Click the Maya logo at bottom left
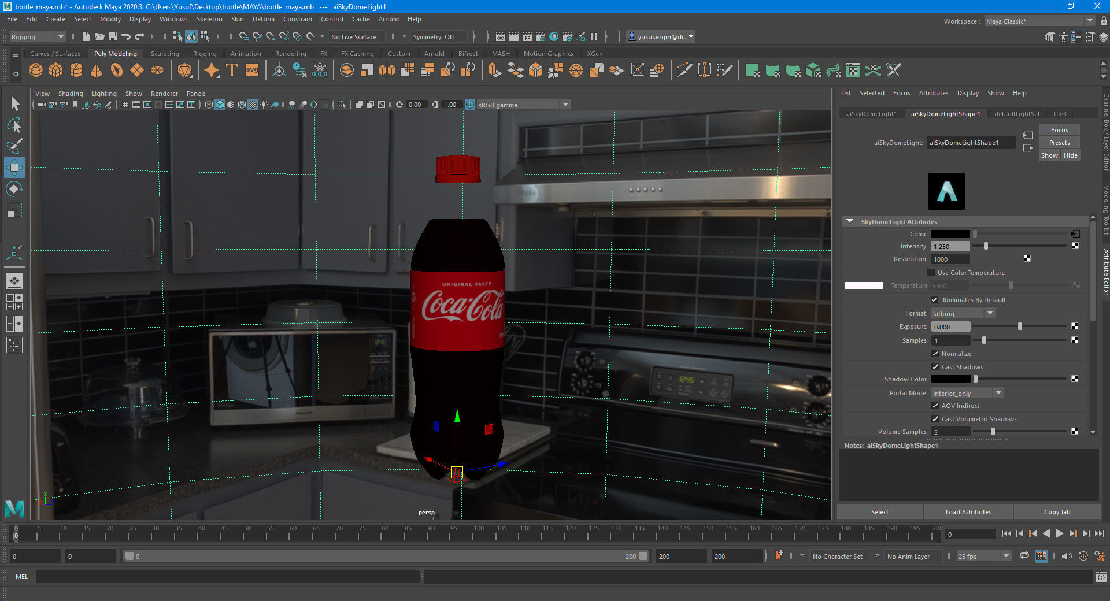 click(x=14, y=509)
